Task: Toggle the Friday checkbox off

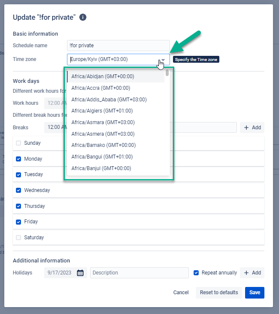Action: 18,222
